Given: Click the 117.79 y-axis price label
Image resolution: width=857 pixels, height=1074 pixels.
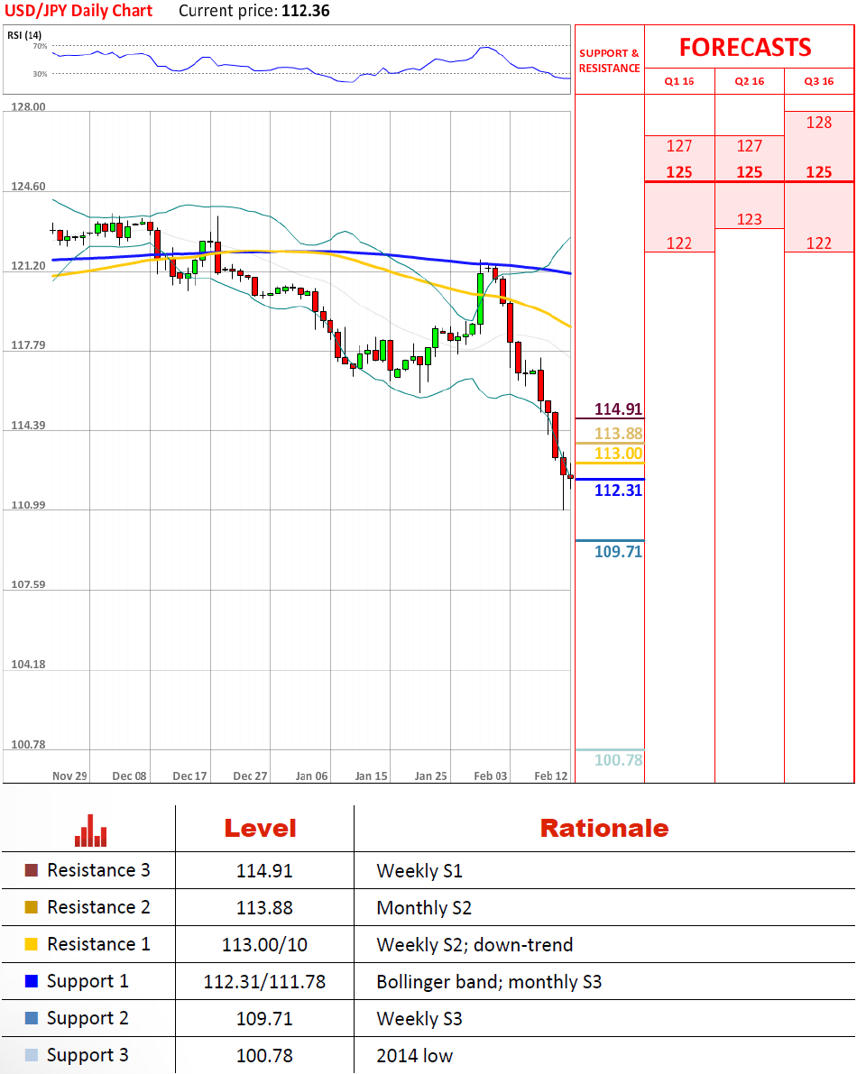Looking at the screenshot, I should pos(28,345).
